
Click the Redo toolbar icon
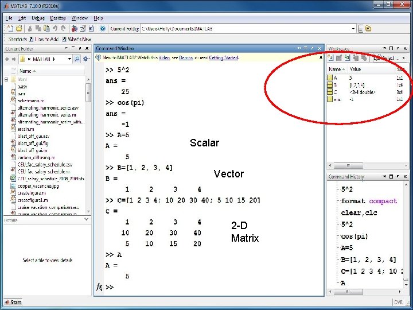click(x=63, y=29)
